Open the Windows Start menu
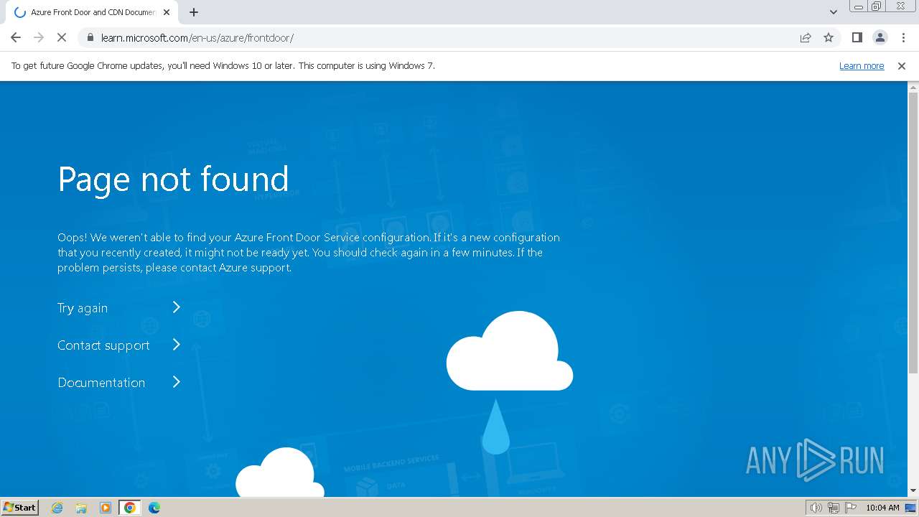 19,507
